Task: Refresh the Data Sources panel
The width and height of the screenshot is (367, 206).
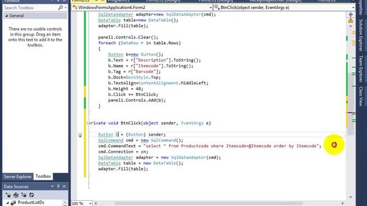Action: [32, 195]
